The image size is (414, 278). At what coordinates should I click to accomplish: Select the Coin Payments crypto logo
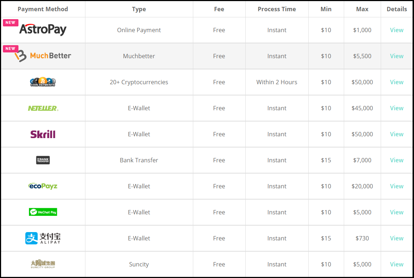click(x=43, y=82)
